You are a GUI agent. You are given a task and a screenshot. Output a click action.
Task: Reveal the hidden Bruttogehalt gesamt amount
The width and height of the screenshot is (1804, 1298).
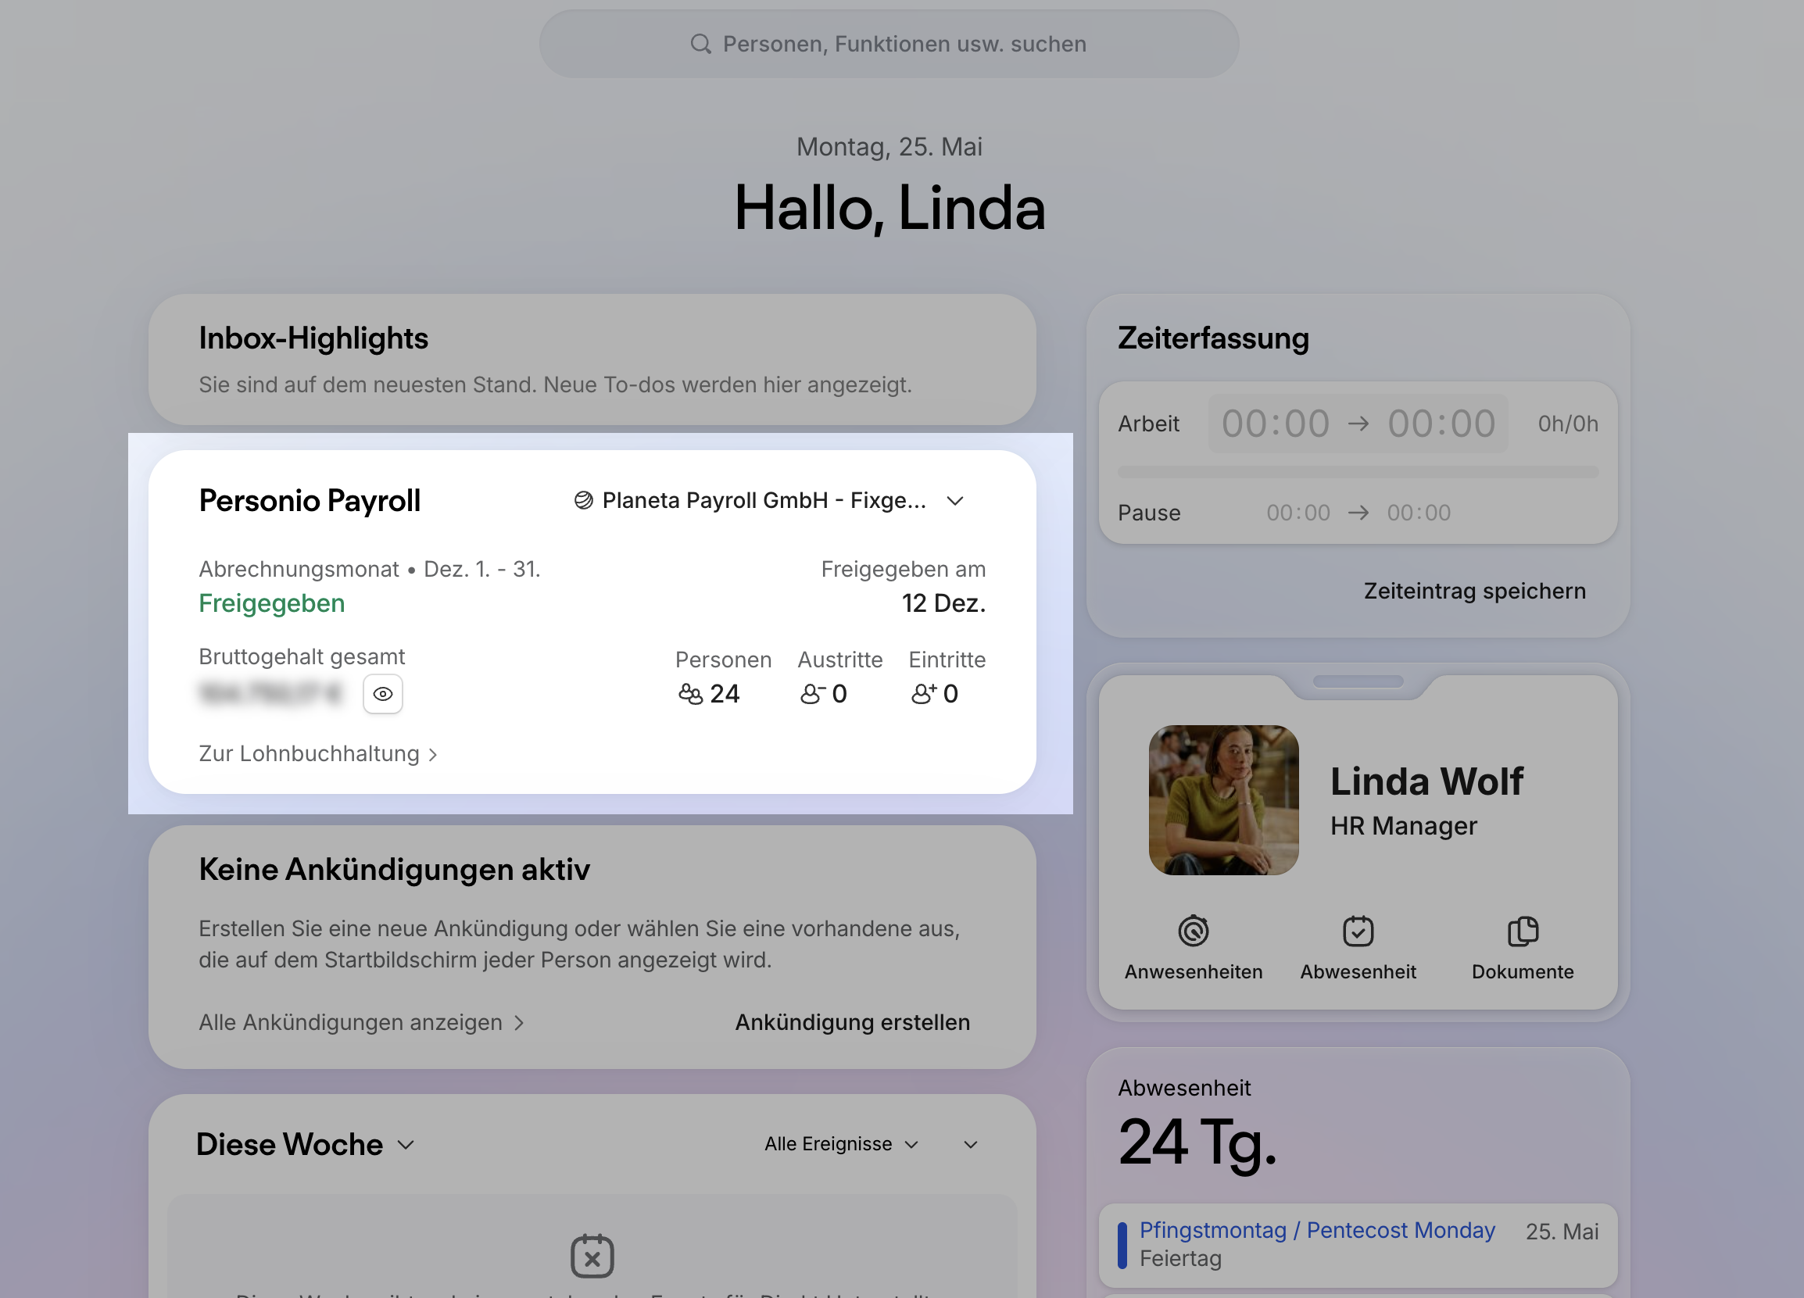pyautogui.click(x=382, y=693)
